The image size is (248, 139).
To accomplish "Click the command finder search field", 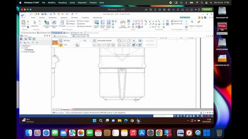I will [163, 116].
